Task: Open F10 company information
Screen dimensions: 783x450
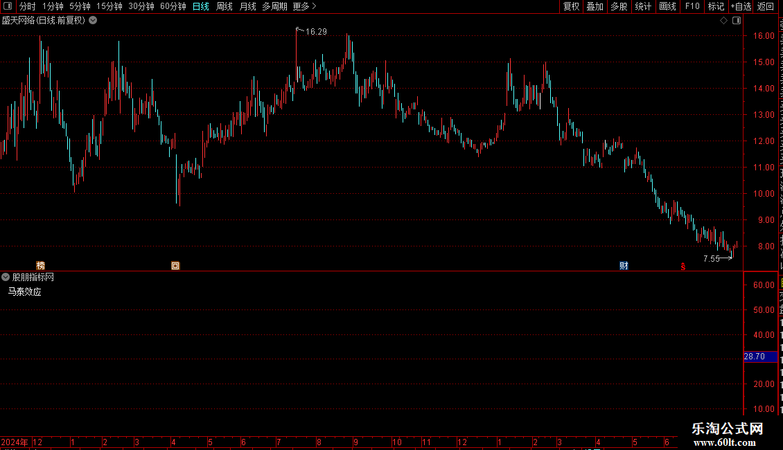Action: click(692, 6)
